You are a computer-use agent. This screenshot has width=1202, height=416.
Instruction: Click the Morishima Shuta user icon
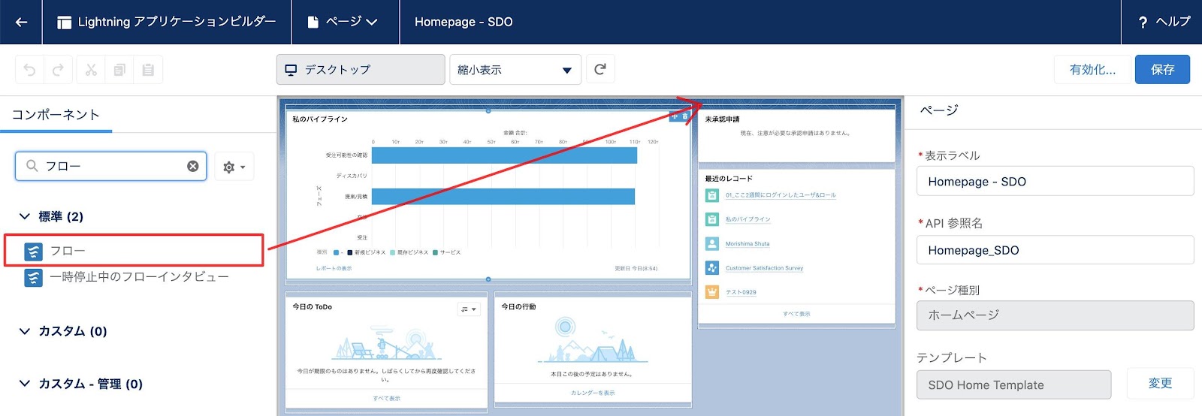712,244
